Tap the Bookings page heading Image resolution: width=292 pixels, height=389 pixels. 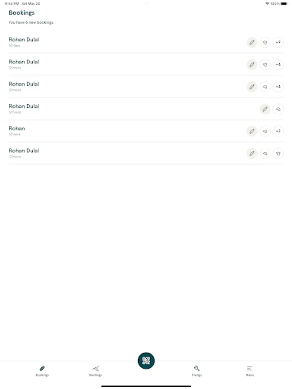pos(22,13)
